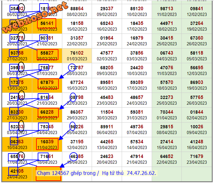This screenshot has width=214, height=188.
Task: Click result 47914 dated 21/04/2023
Action: tap(137, 156)
